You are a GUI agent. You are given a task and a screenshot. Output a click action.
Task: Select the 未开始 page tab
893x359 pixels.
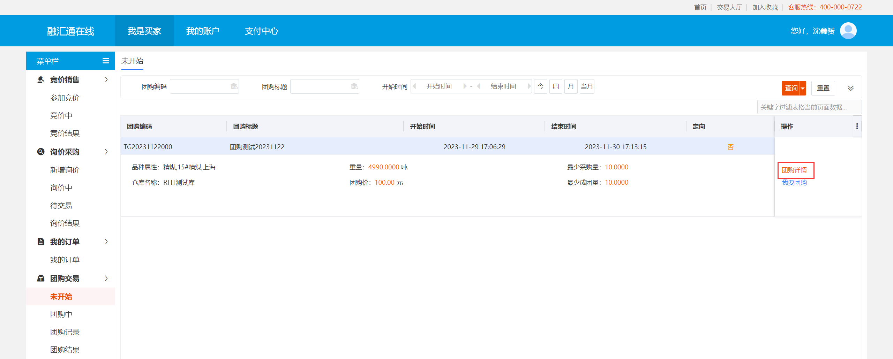(132, 61)
